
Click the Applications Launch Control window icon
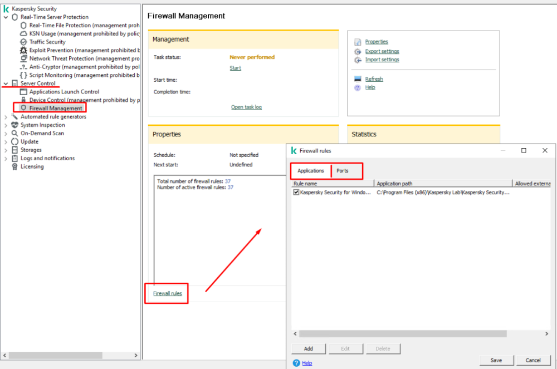(x=23, y=91)
